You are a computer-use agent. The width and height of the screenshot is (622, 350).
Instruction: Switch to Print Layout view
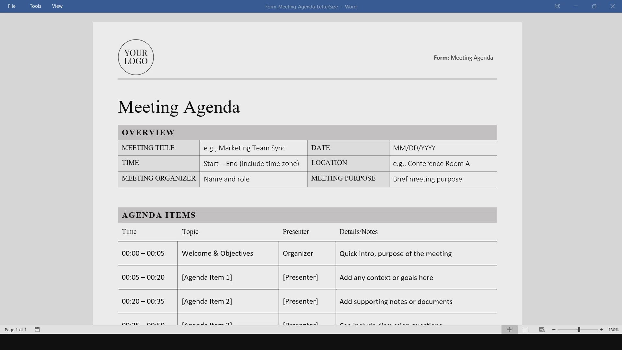click(x=525, y=330)
